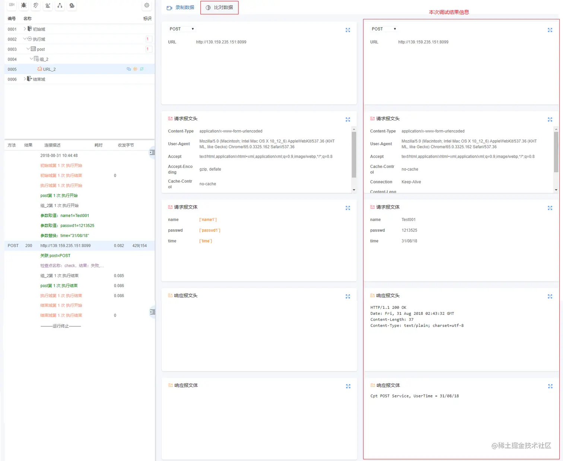Maximize the left column URL panel
The width and height of the screenshot is (563, 461).
pyautogui.click(x=348, y=30)
